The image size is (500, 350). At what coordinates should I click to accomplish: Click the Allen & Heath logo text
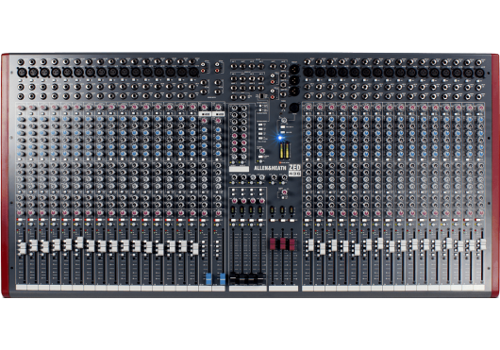270,168
